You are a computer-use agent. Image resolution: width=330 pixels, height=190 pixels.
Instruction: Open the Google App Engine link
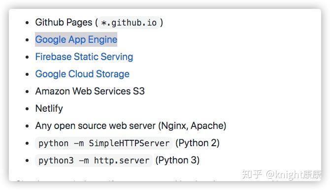pyautogui.click(x=76, y=39)
